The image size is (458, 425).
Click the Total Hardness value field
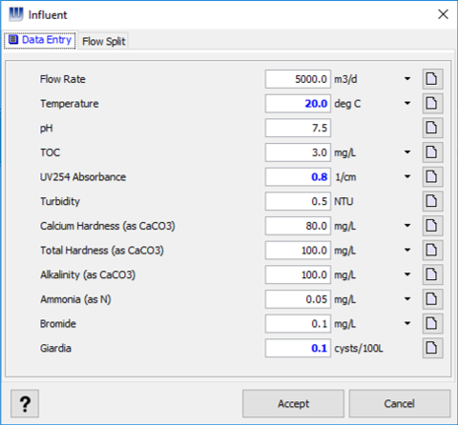(298, 250)
